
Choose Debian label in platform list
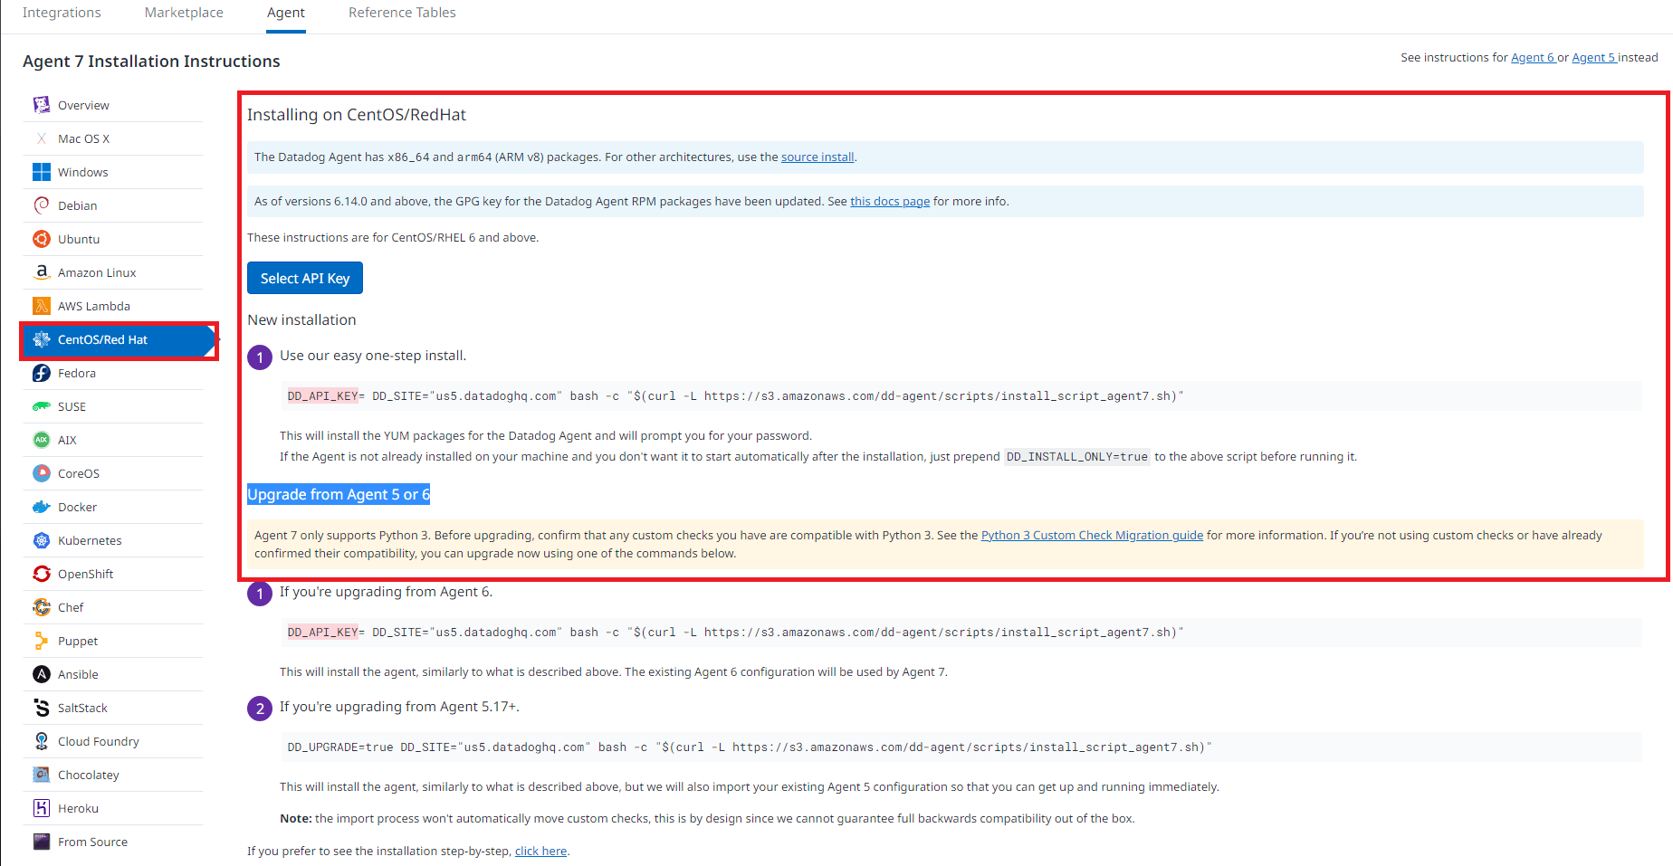pyautogui.click(x=77, y=205)
